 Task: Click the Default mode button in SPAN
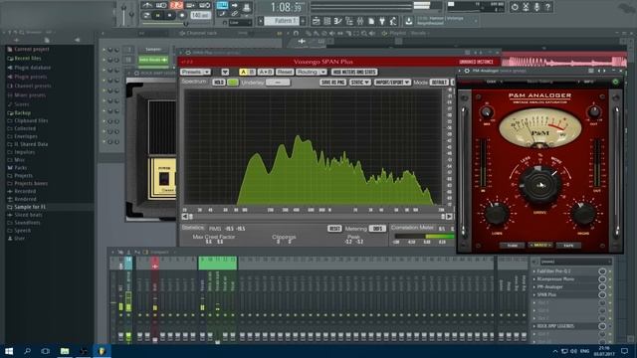(x=439, y=82)
